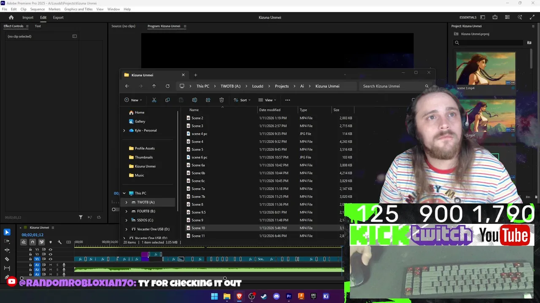Expand SSDOS (C:) drive in tree
This screenshot has width=540, height=303.
pos(126,220)
